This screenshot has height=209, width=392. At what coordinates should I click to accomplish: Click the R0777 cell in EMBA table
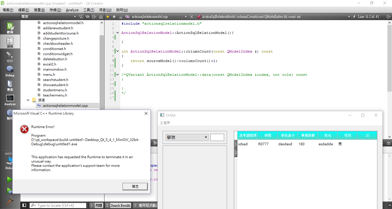[263, 144]
